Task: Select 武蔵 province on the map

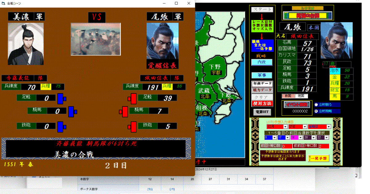Action: 204,90
